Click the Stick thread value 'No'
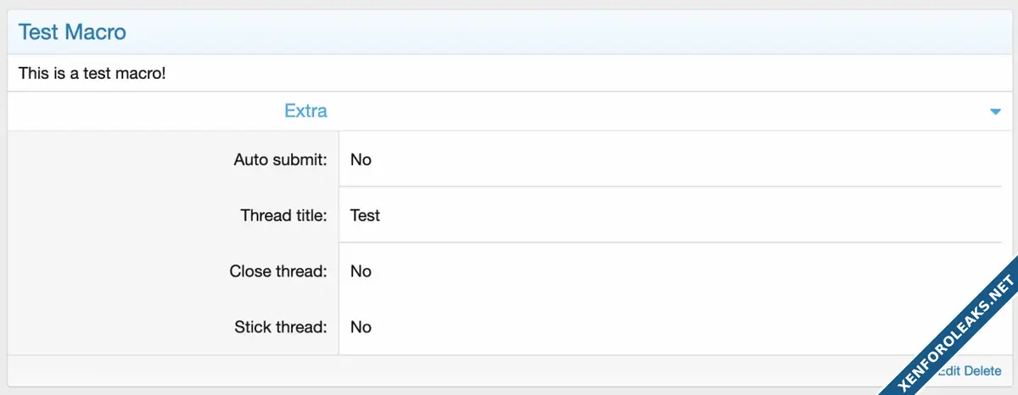Viewport: 1018px width, 395px height. coord(361,327)
